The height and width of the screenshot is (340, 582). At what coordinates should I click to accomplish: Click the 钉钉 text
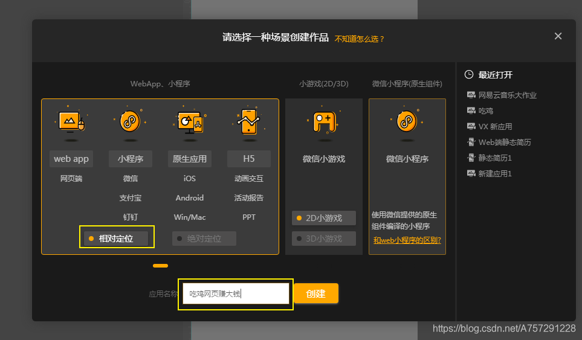[131, 217]
